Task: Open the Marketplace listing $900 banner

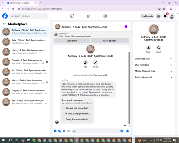Action: point(92,35)
